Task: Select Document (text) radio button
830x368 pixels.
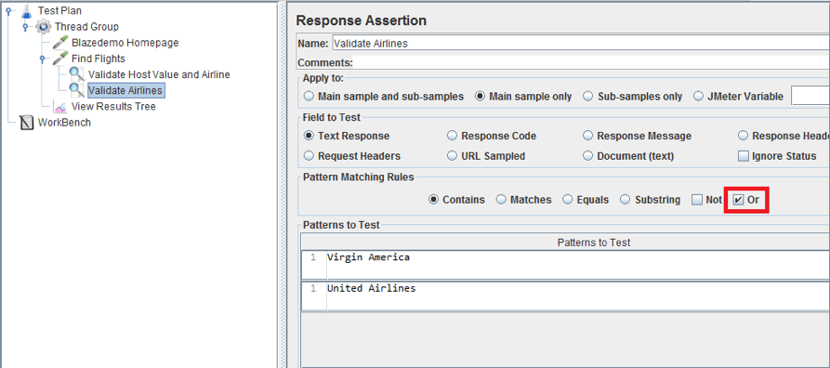Action: [588, 156]
